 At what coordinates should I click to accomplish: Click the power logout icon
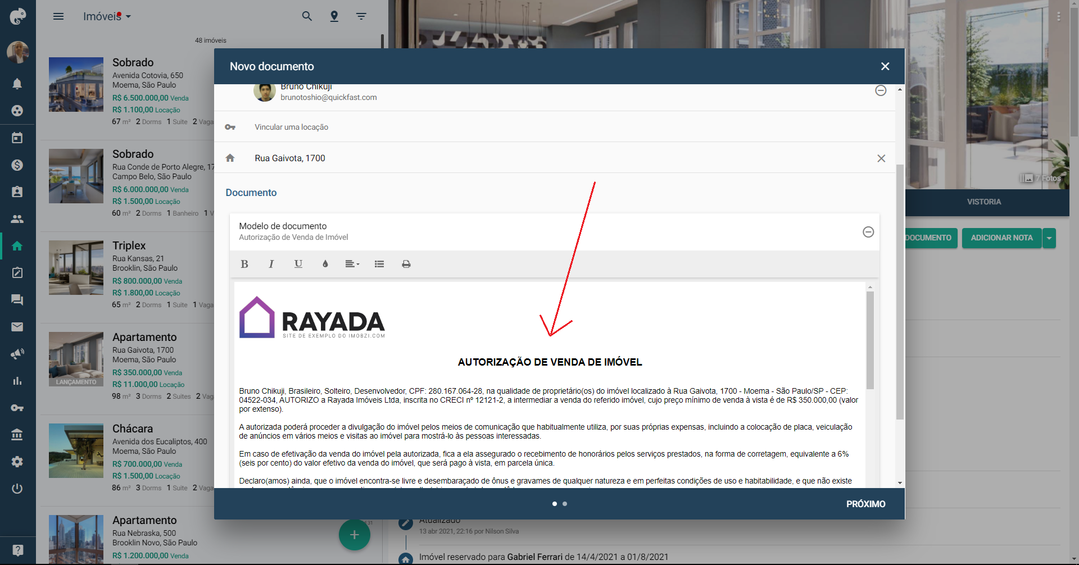coord(17,489)
